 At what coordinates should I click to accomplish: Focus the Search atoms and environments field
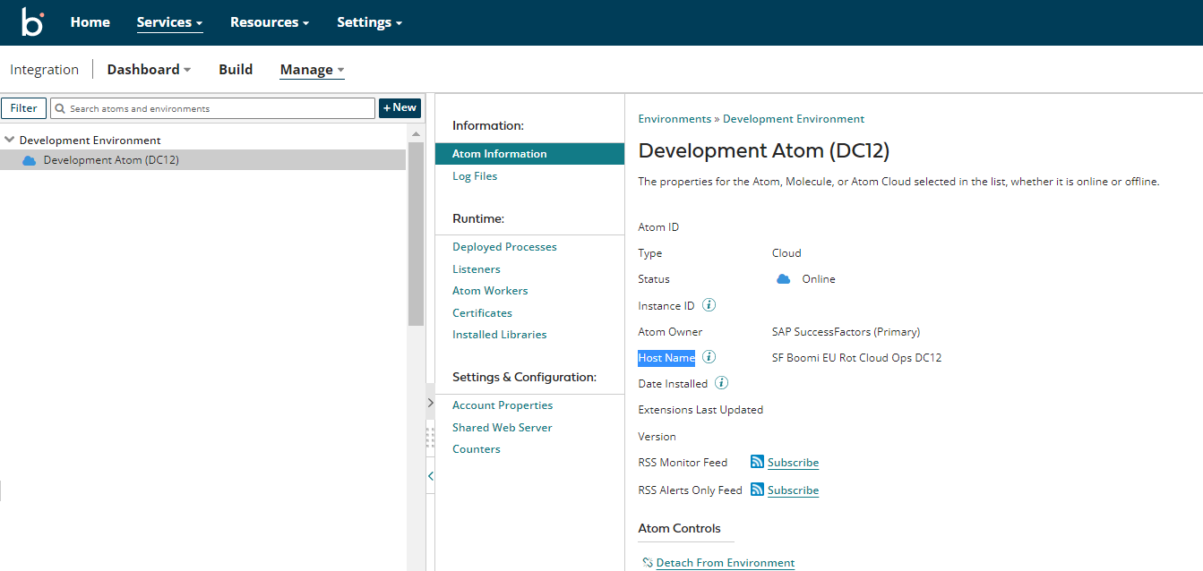(212, 108)
